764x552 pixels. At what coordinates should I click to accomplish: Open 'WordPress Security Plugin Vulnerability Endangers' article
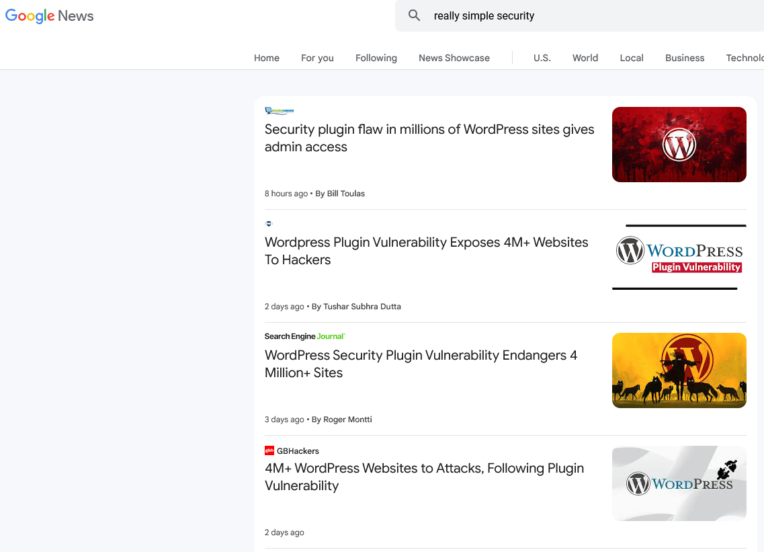tap(421, 364)
